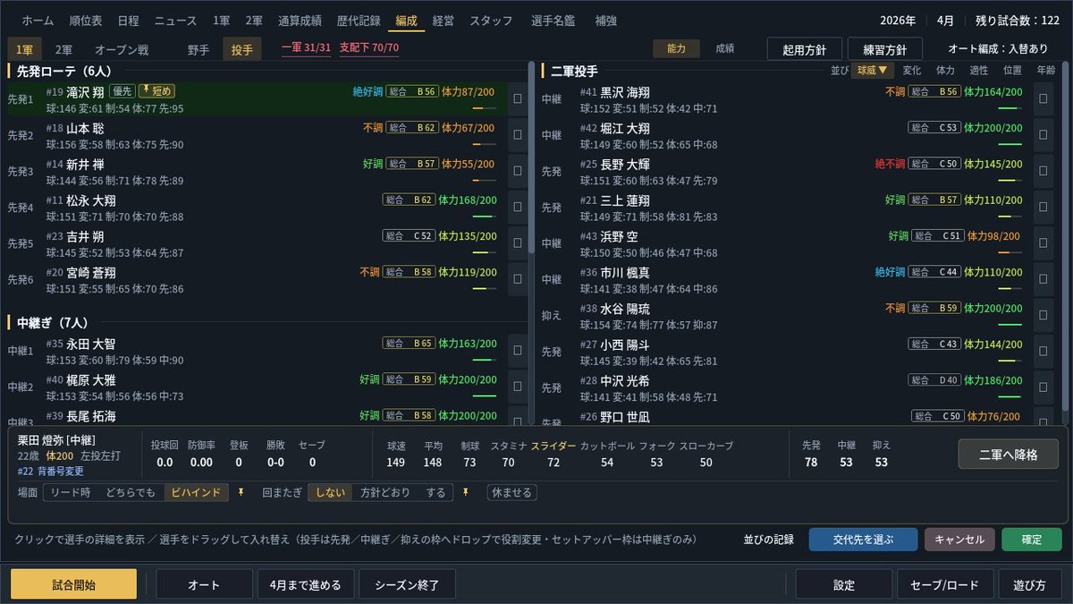
Task: Open the 選手名鑑 tab
Action: pos(554,21)
